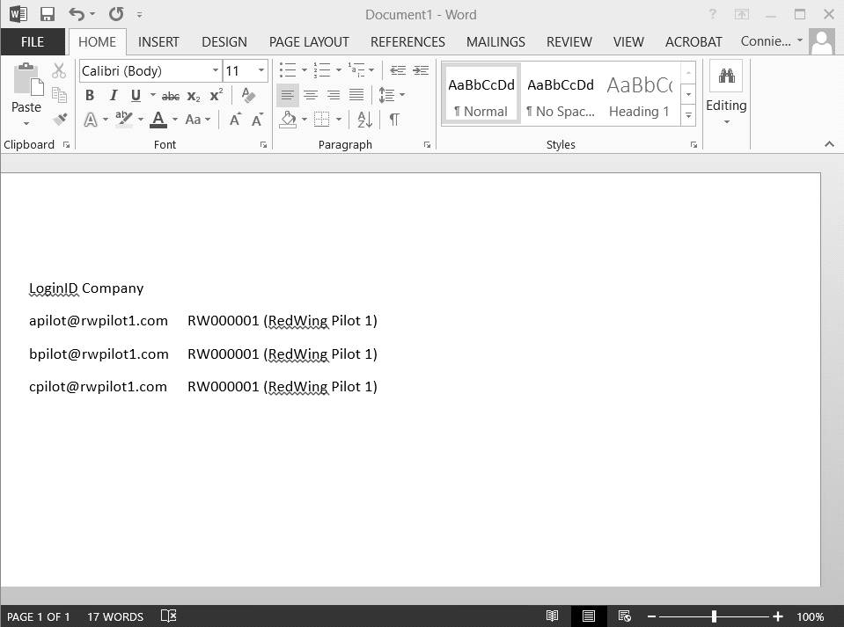Open borders dropdown arrow
Image resolution: width=844 pixels, height=627 pixels.
[339, 120]
